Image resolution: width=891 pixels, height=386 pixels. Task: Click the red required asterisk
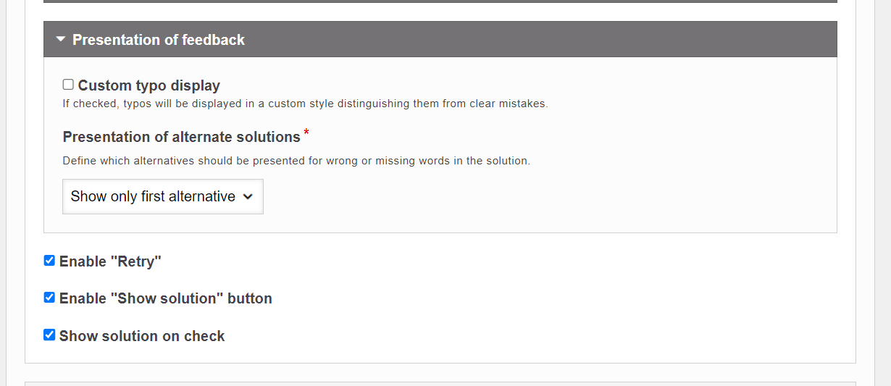coord(306,133)
